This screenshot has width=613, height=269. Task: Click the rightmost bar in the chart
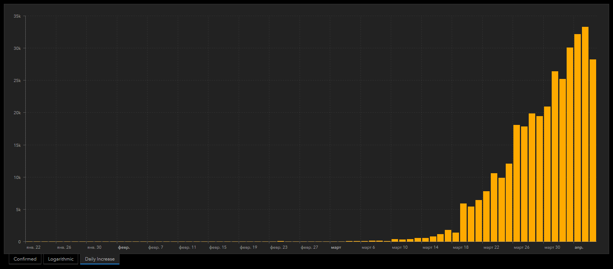593,150
